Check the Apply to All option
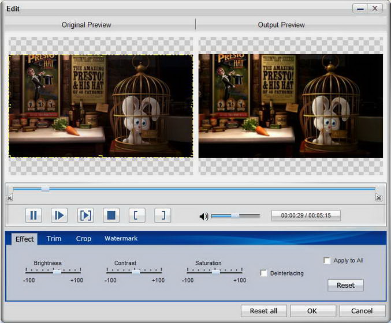This screenshot has height=323, width=391. pyautogui.click(x=327, y=261)
